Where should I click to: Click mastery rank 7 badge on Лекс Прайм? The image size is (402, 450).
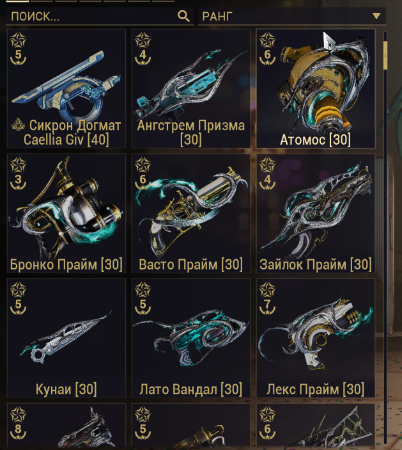point(267,298)
